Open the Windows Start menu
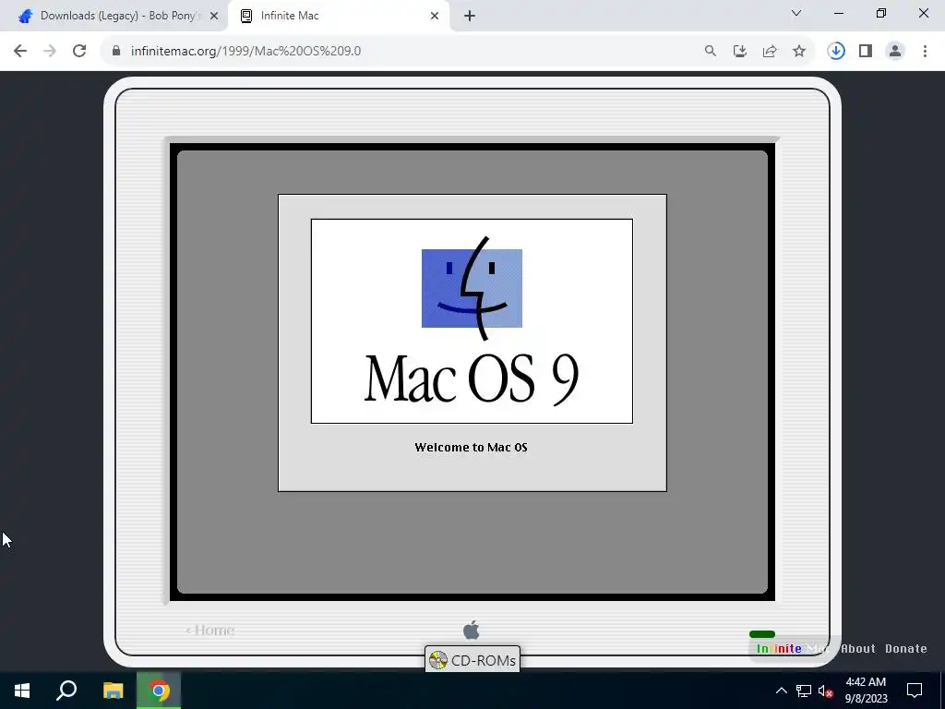The height and width of the screenshot is (709, 945). (x=22, y=691)
